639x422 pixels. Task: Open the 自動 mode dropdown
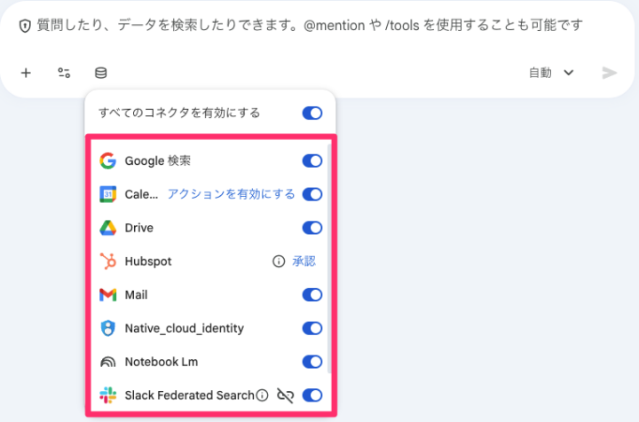551,73
